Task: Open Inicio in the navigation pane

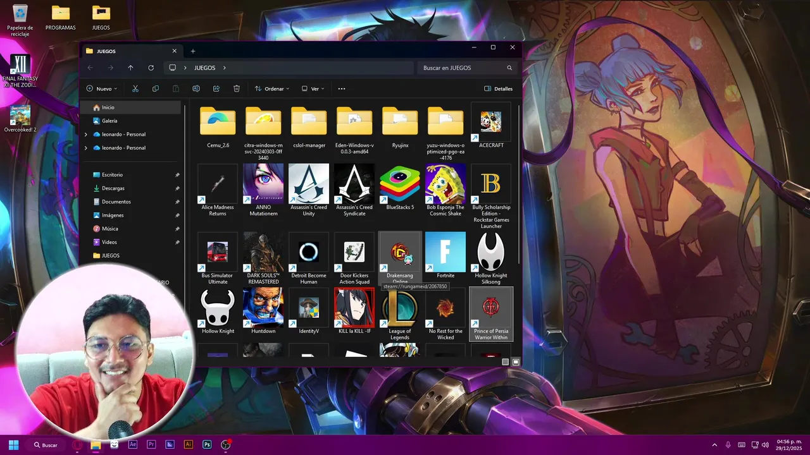Action: [132, 107]
